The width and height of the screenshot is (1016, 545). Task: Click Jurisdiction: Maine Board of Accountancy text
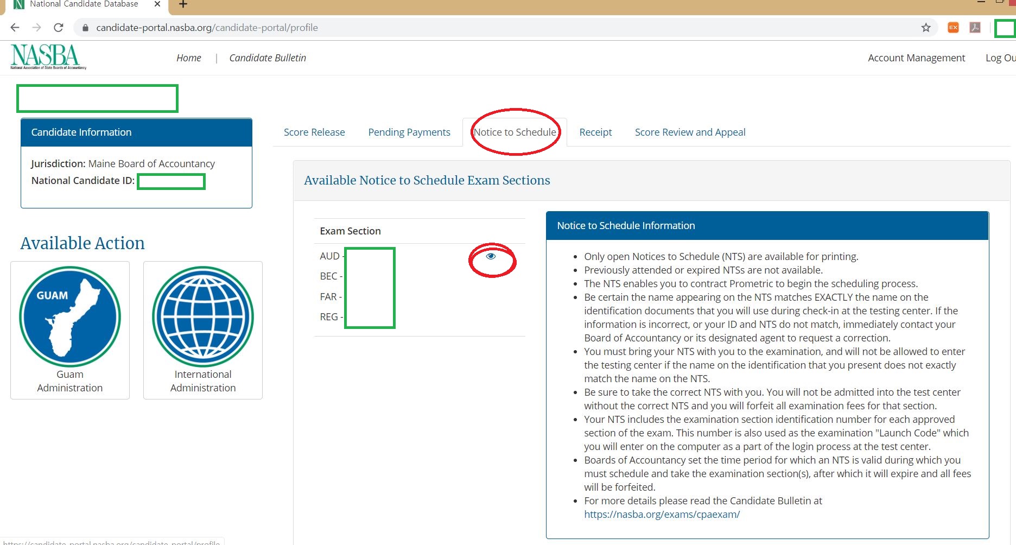point(123,164)
